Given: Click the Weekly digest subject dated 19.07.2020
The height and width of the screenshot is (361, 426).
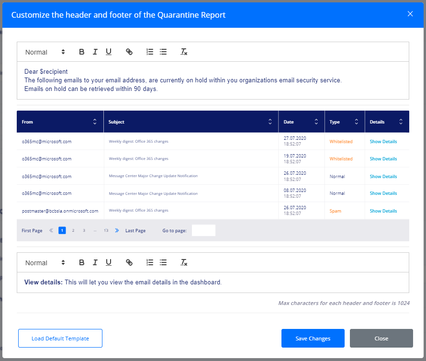Looking at the screenshot, I should click(x=138, y=158).
